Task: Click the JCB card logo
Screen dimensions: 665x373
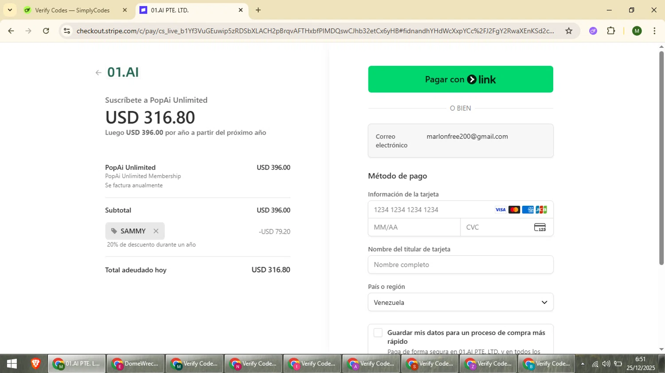Action: pos(541,210)
